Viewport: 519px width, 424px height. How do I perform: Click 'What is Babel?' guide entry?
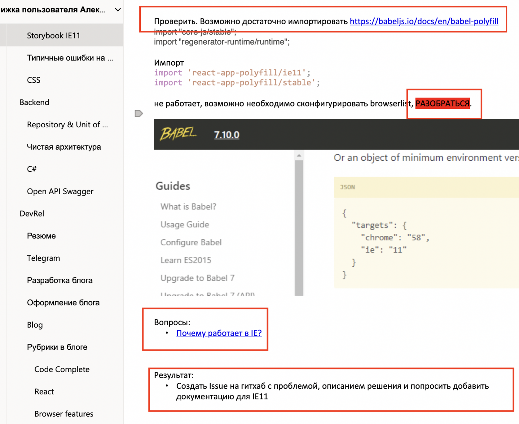click(188, 207)
